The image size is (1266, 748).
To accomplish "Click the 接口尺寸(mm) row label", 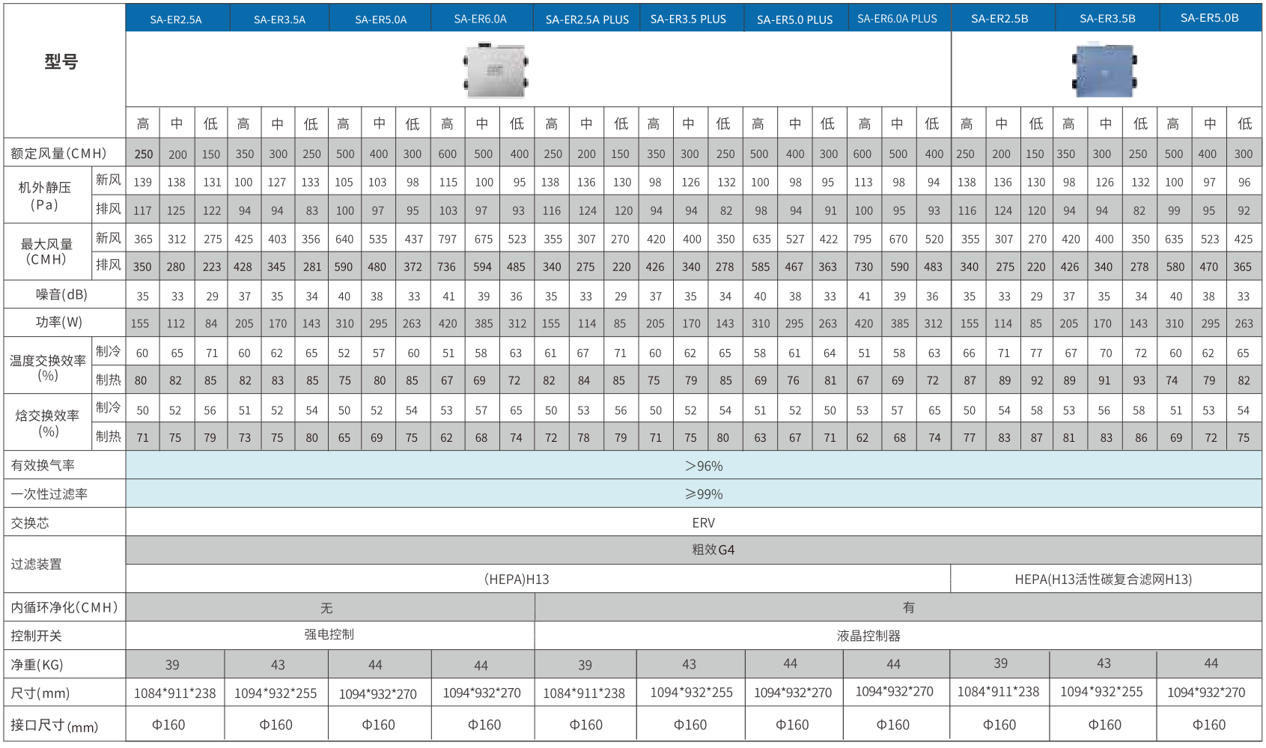I will (x=54, y=726).
